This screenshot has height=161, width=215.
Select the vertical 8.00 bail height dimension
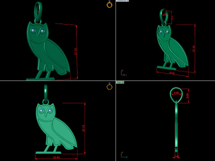[188, 96]
